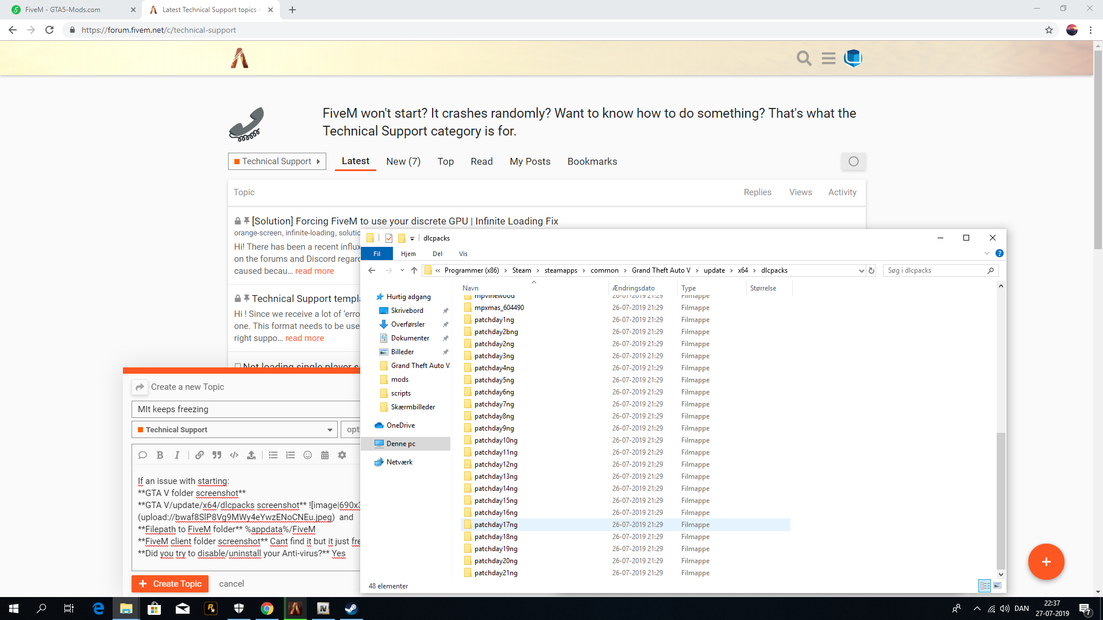Insert hyperlink in composer
Image resolution: width=1103 pixels, height=620 pixels.
(x=199, y=455)
